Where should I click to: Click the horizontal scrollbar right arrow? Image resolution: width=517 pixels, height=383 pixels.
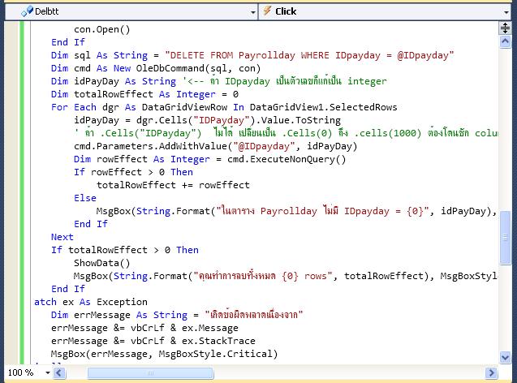(x=491, y=372)
